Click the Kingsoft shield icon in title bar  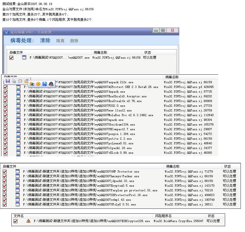[x=6, y=32]
